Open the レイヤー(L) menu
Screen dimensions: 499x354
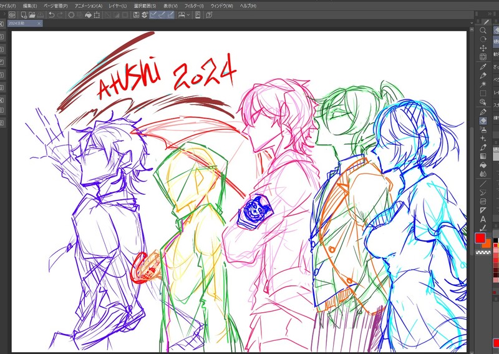tap(118, 6)
